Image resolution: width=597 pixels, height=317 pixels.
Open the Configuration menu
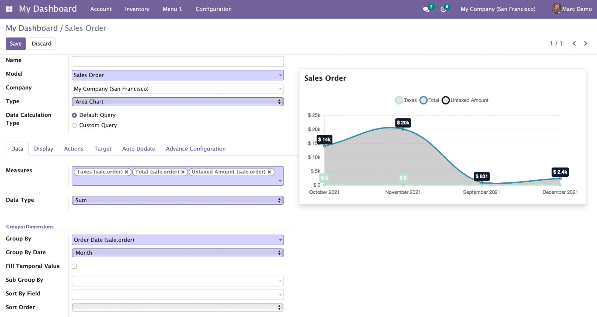click(214, 9)
